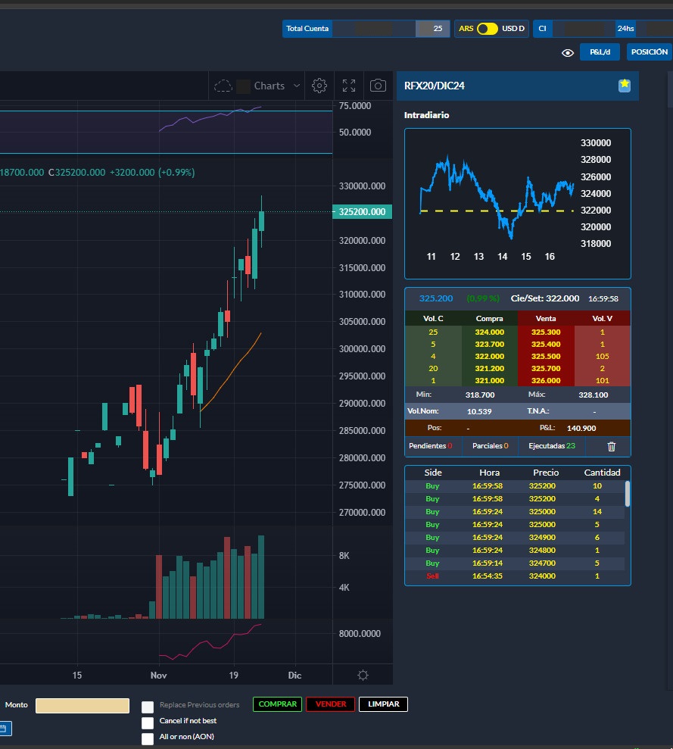Screen dimensions: 673x749
Task: Click the Total Cuenta label
Action: tap(307, 29)
